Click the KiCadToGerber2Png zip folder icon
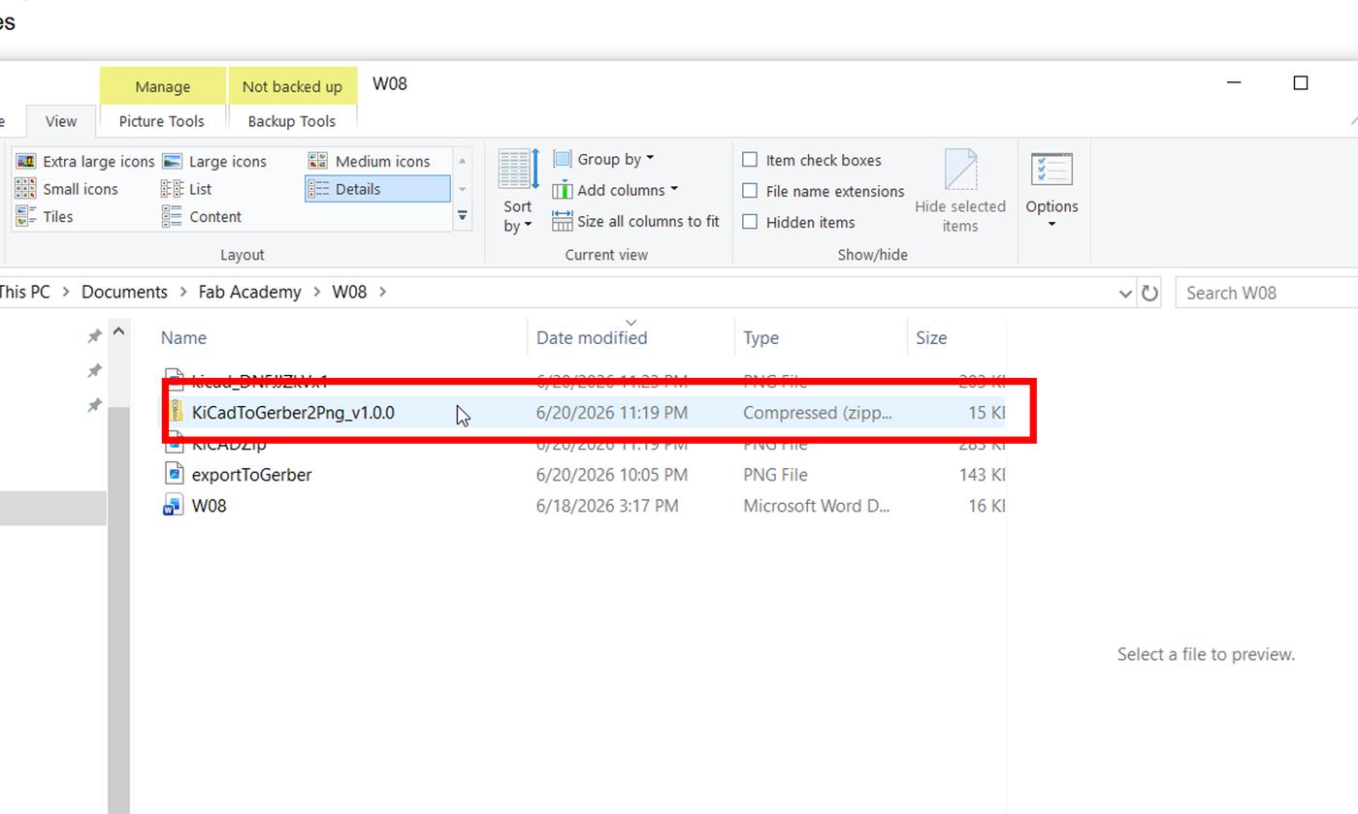 click(174, 412)
